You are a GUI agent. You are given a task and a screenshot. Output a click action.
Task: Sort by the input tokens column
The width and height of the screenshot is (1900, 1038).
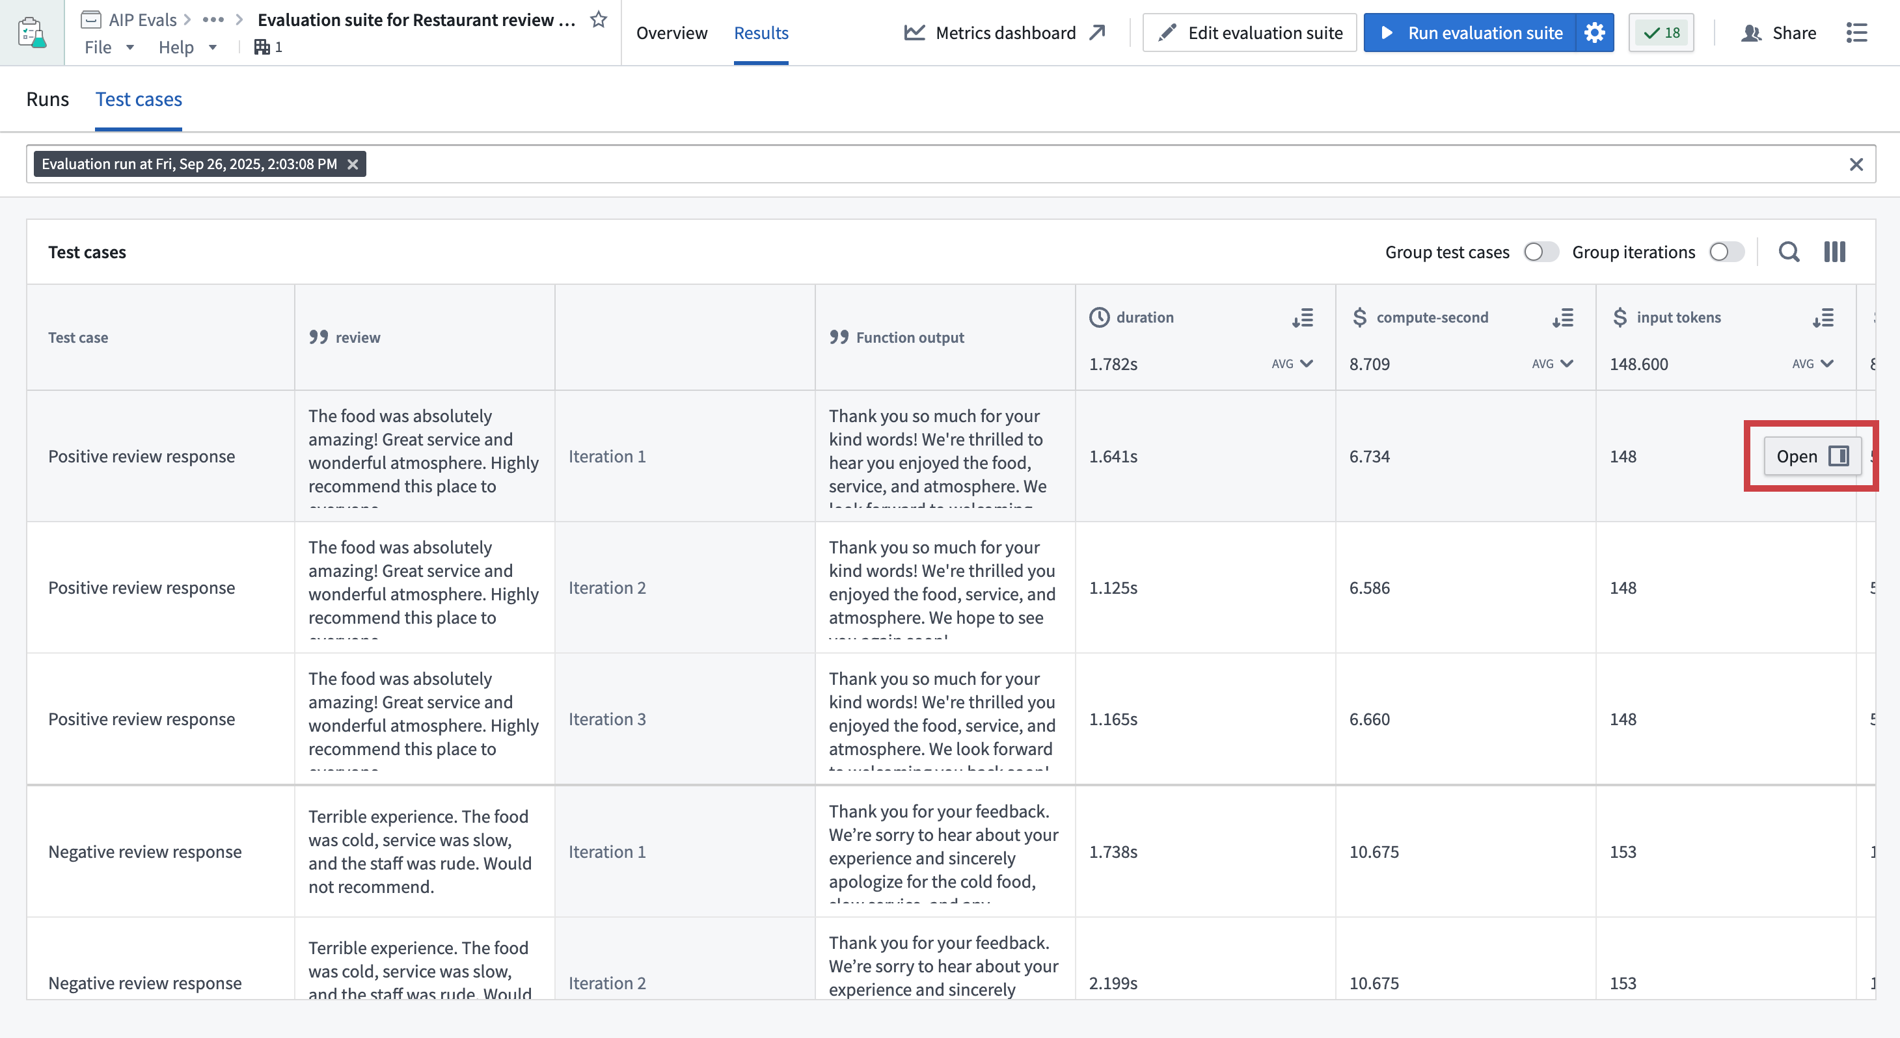1823,318
